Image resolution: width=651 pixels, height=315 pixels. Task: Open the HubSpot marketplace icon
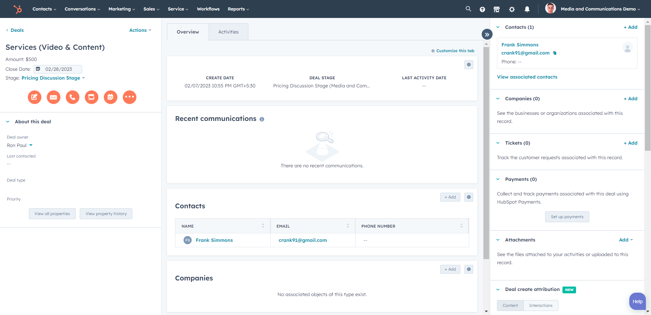pos(496,9)
